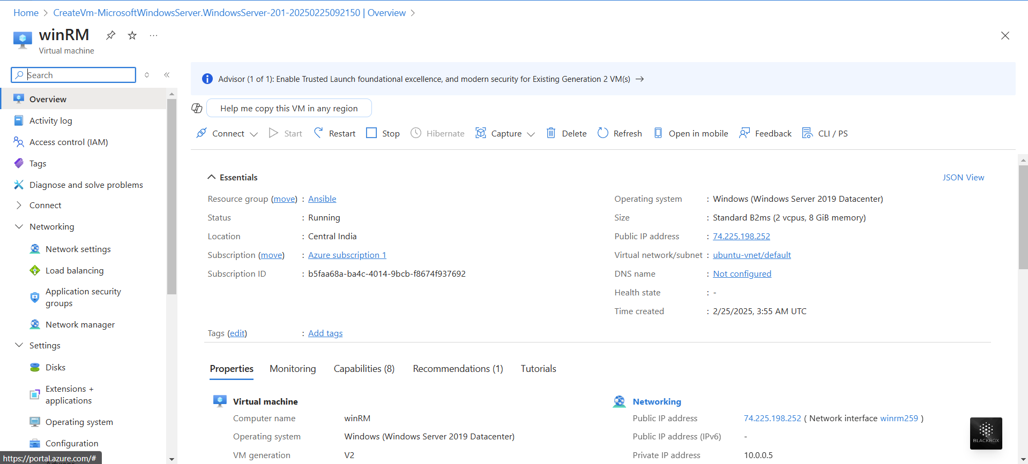Open the more options ellipsis beside winRM
This screenshot has height=464, width=1028.
tap(154, 35)
